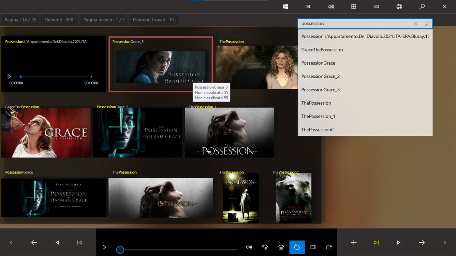Click the keyboard icon in top toolbar
456x256 pixels.
(x=376, y=7)
